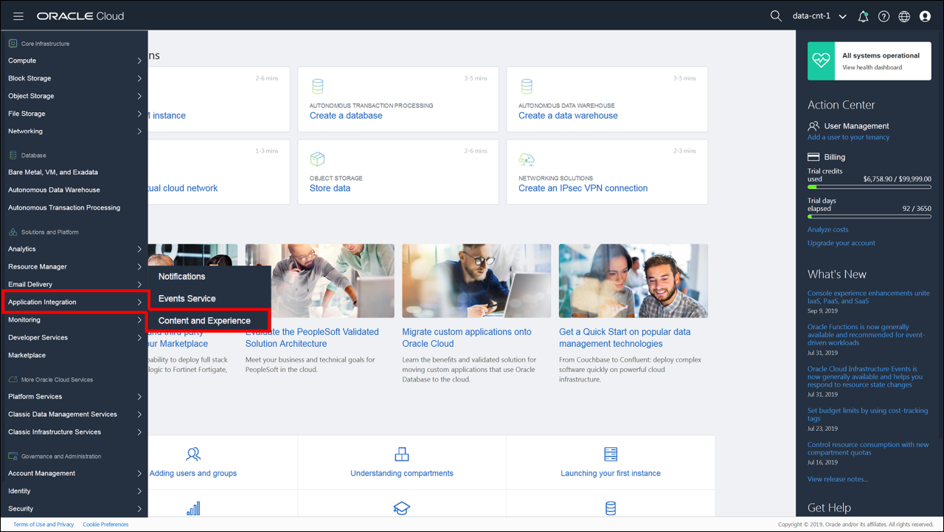Click the autonomous transaction processing database icon
The image size is (944, 532).
(317, 86)
